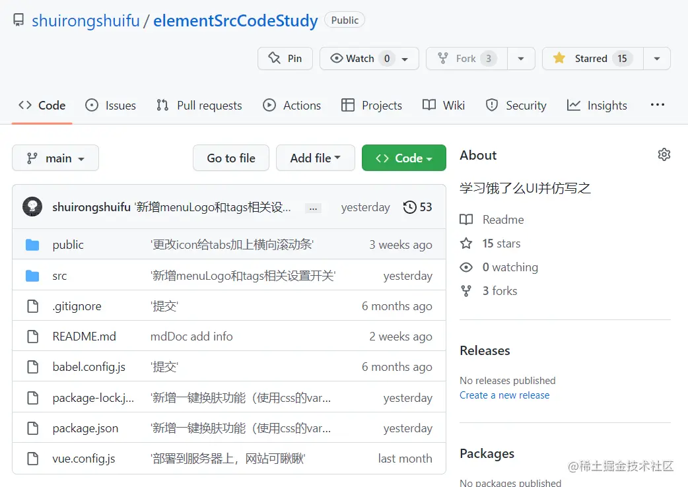Expand commit message ellipsis button
The width and height of the screenshot is (688, 487).
313,209
